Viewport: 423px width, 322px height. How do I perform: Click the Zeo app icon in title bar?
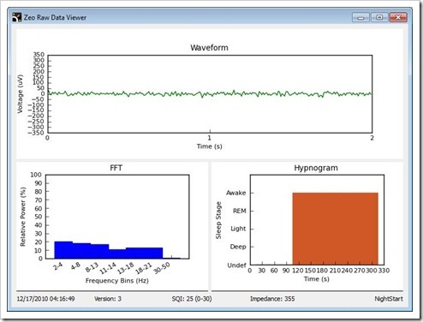point(17,17)
